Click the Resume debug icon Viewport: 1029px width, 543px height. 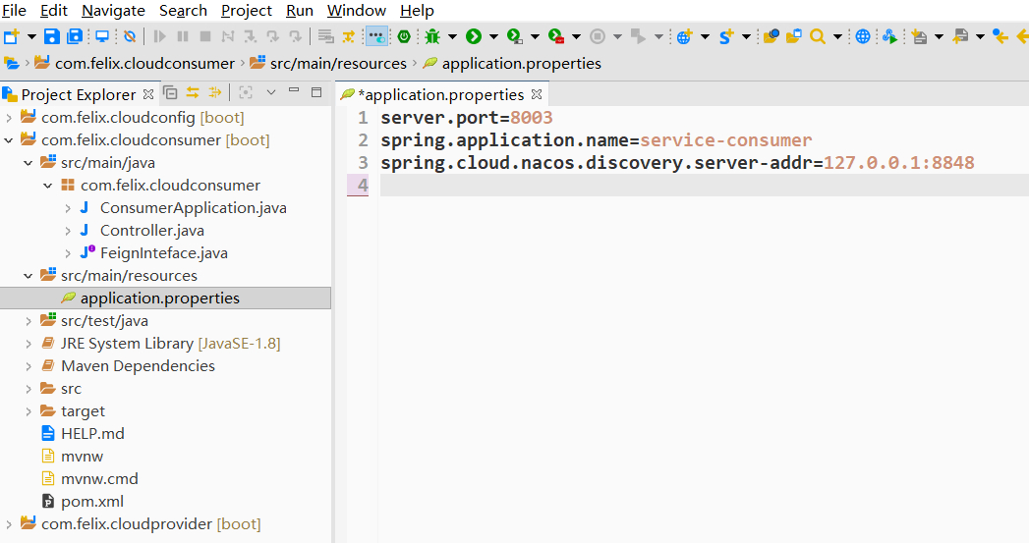pyautogui.click(x=159, y=36)
